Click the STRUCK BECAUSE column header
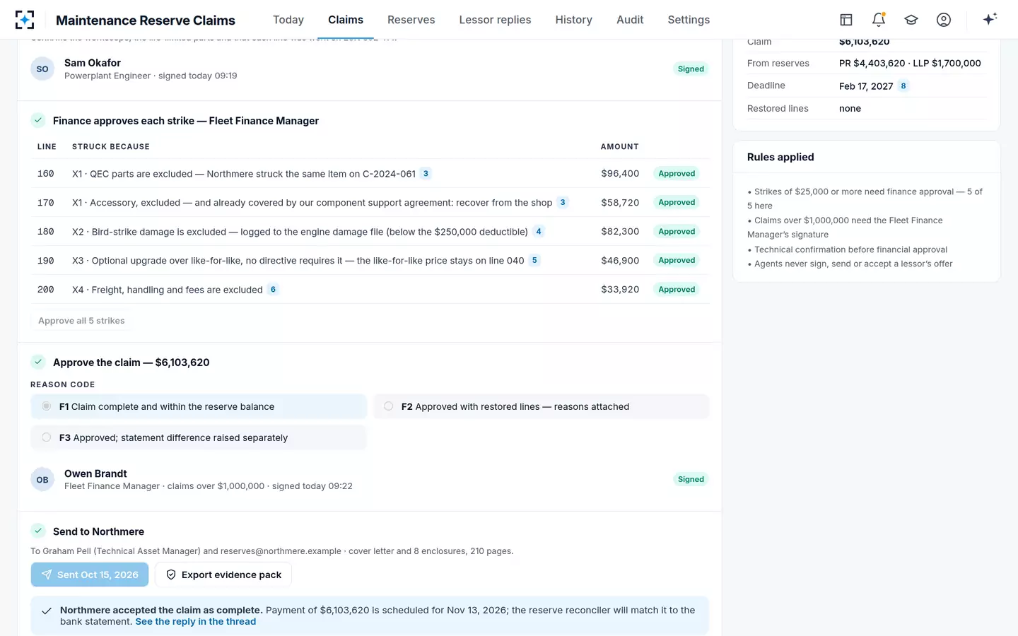This screenshot has height=636, width=1018. click(111, 146)
